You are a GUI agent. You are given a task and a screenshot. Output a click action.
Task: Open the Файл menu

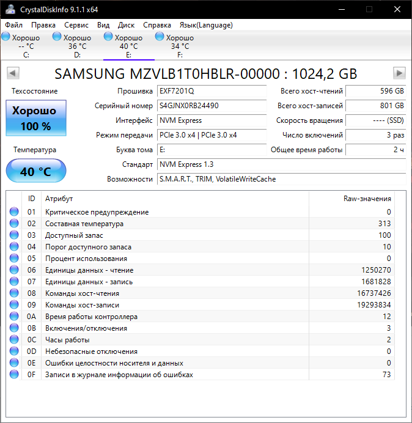[14, 25]
